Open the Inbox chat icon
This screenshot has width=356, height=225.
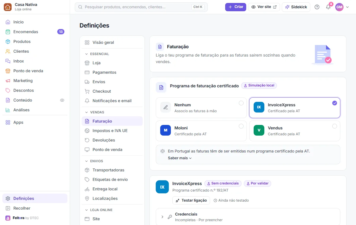(x=8, y=61)
